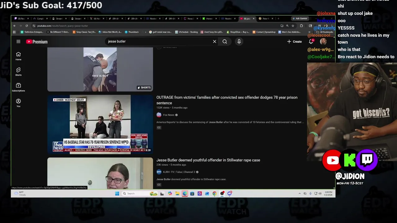The image size is (397, 223).
Task: Open the Fox News channel avatar
Action: click(x=159, y=115)
